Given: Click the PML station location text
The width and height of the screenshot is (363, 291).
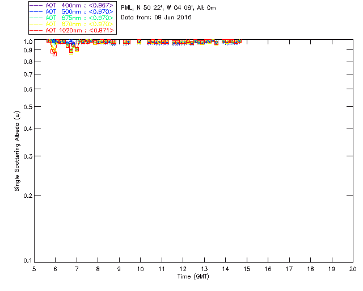Looking at the screenshot, I should (x=168, y=7).
